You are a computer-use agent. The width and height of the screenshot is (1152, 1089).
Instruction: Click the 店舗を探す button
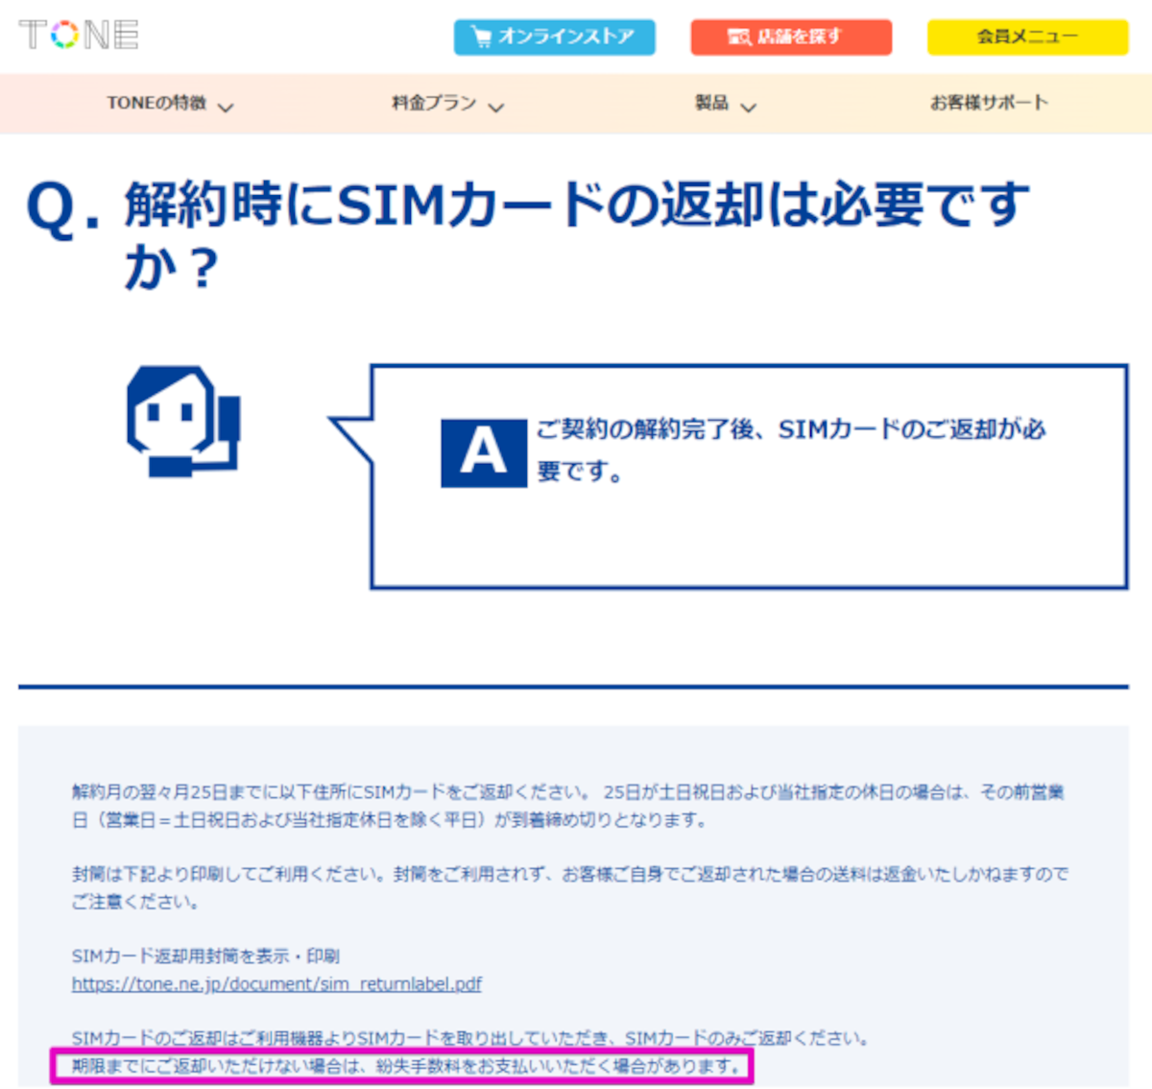(x=791, y=36)
